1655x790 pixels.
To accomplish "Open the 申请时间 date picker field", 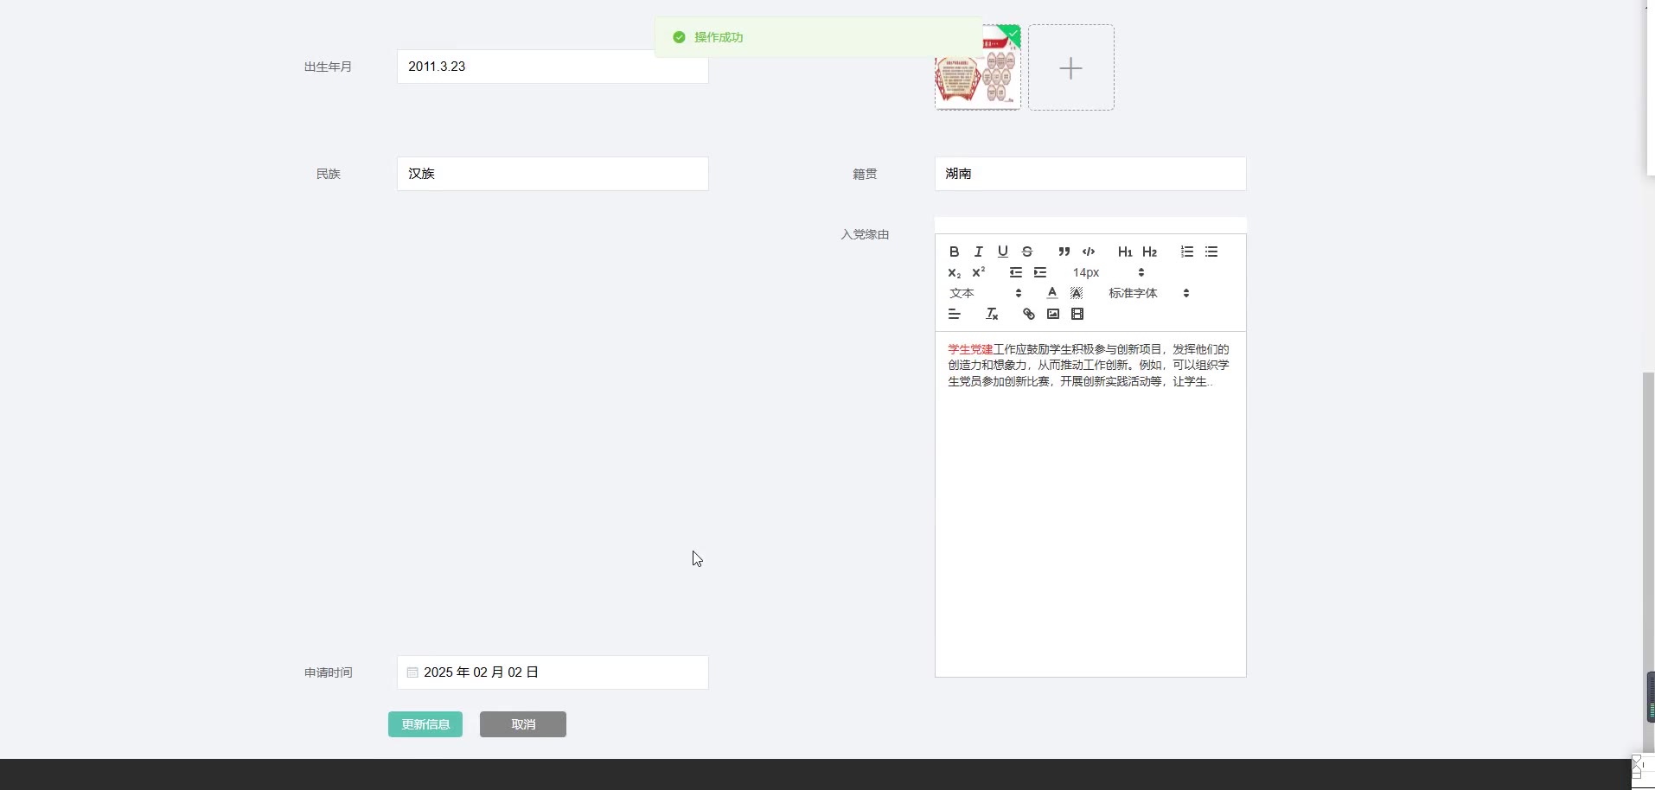I will pos(553,672).
